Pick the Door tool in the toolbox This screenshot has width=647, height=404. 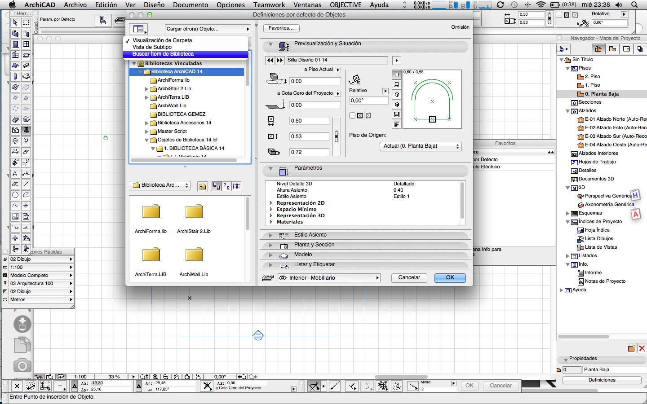(15, 44)
